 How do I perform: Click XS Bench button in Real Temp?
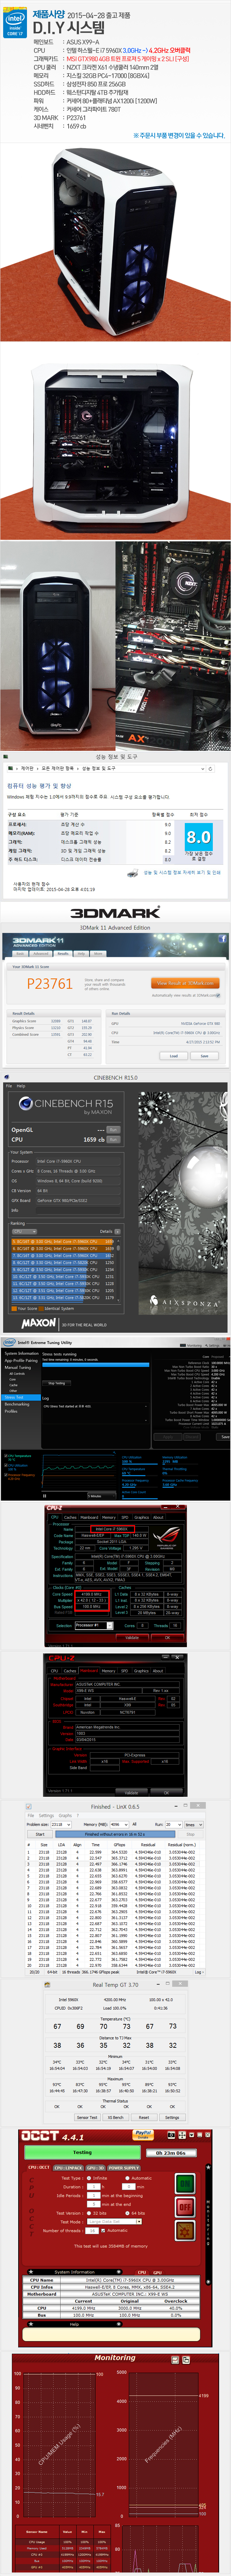pos(116,2117)
